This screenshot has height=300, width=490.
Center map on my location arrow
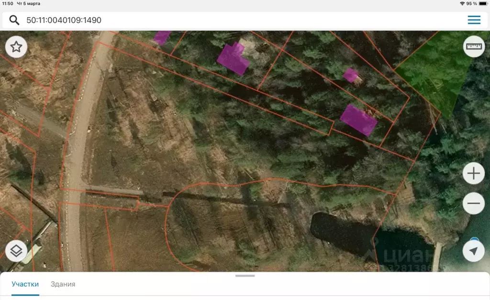474,251
